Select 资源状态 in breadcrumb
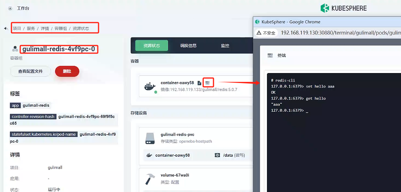 (81, 28)
